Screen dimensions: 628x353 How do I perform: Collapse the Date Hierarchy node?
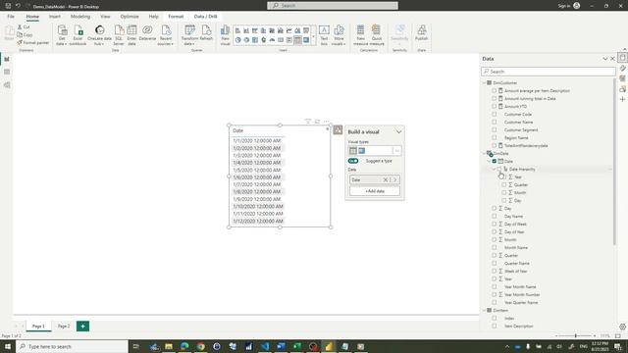click(494, 170)
